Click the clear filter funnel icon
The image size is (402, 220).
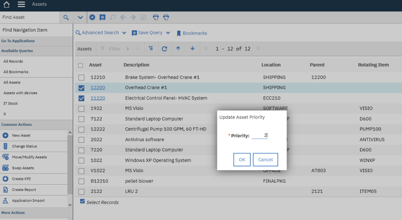pyautogui.click(x=151, y=48)
